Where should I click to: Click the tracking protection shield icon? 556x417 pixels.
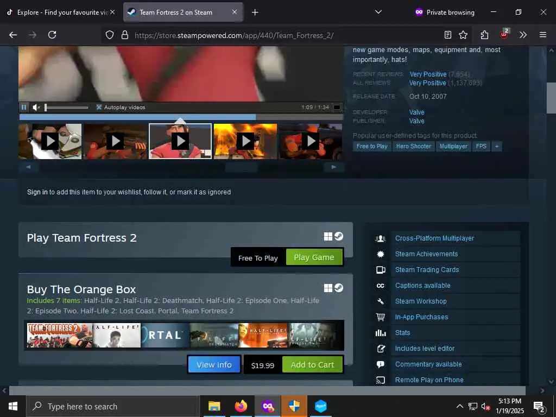(110, 35)
